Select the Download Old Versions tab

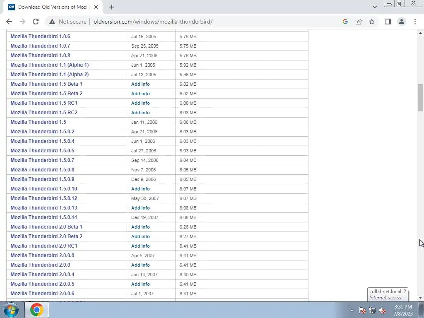pyautogui.click(x=53, y=7)
